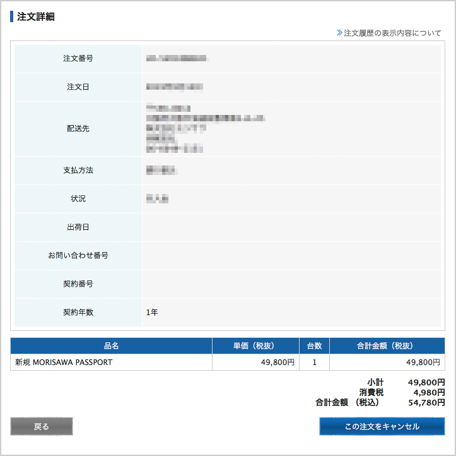
Task: Click the 合計金額（税抜） column header
Action: (387, 345)
